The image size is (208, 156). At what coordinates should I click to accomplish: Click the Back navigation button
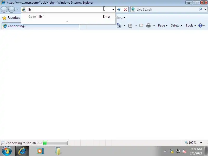[x=4, y=10]
